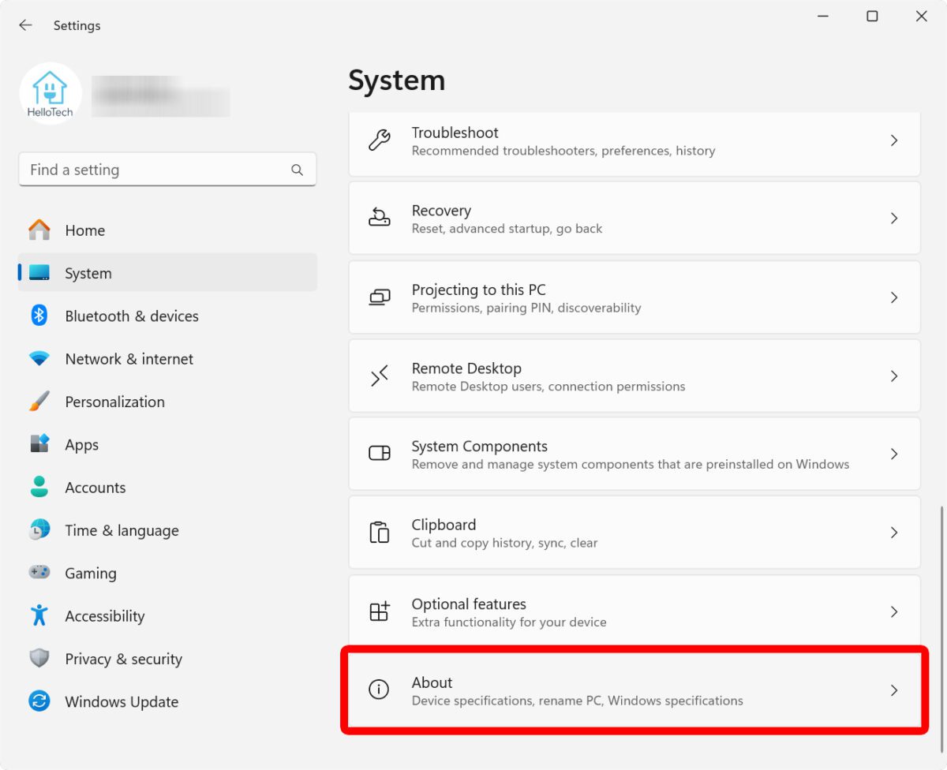Open Recovery via its chevron arrow
Screen dimensions: 947x770
click(x=894, y=219)
